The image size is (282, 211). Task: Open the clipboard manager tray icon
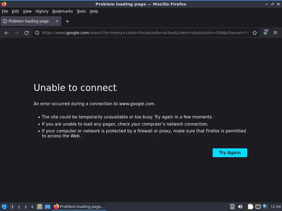(x=250, y=207)
